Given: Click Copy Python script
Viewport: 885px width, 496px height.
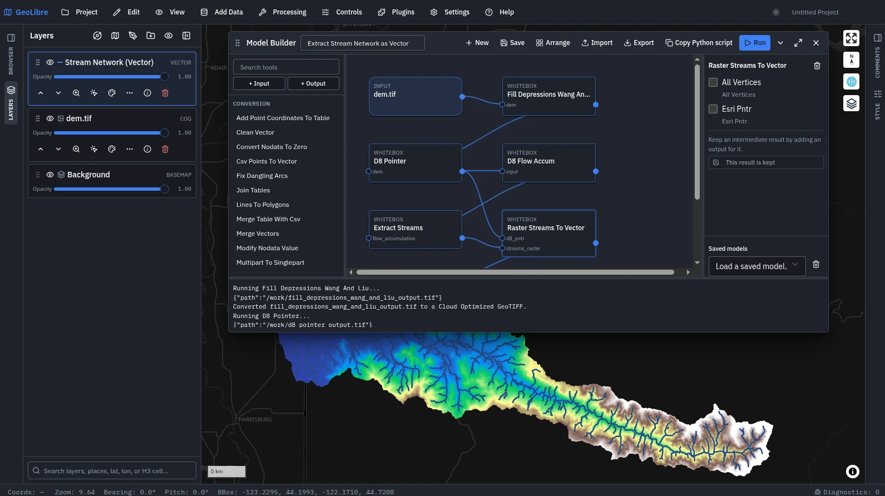Looking at the screenshot, I should tap(699, 43).
